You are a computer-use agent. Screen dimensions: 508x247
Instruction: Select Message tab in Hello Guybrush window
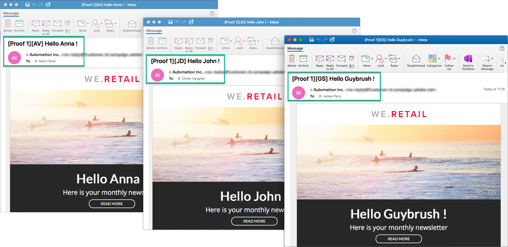click(x=295, y=48)
